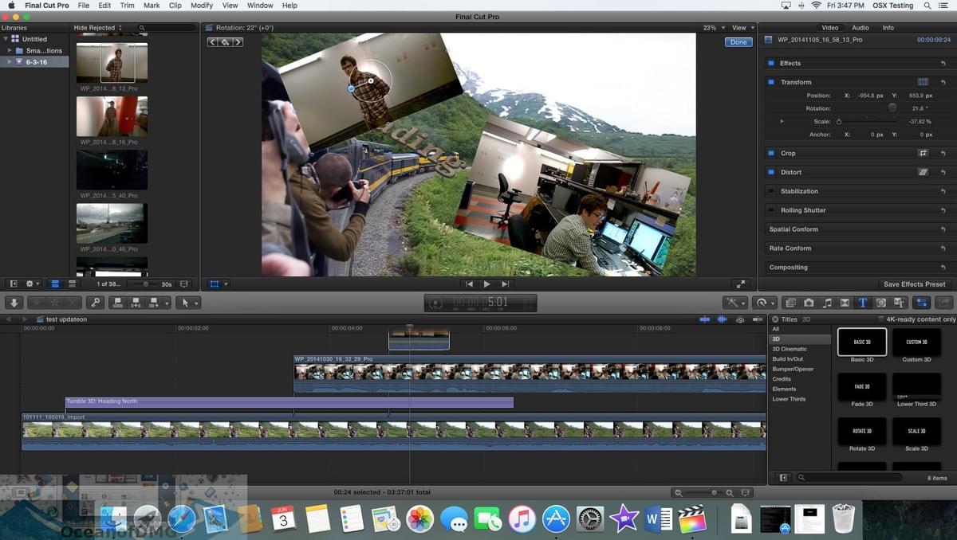Toggle the Libraries sidebar button
Viewport: 957px width, 540px height.
pos(13,284)
